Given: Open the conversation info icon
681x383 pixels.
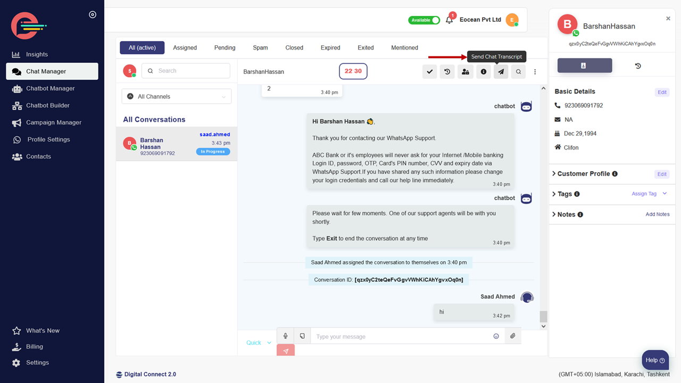Looking at the screenshot, I should tap(483, 72).
